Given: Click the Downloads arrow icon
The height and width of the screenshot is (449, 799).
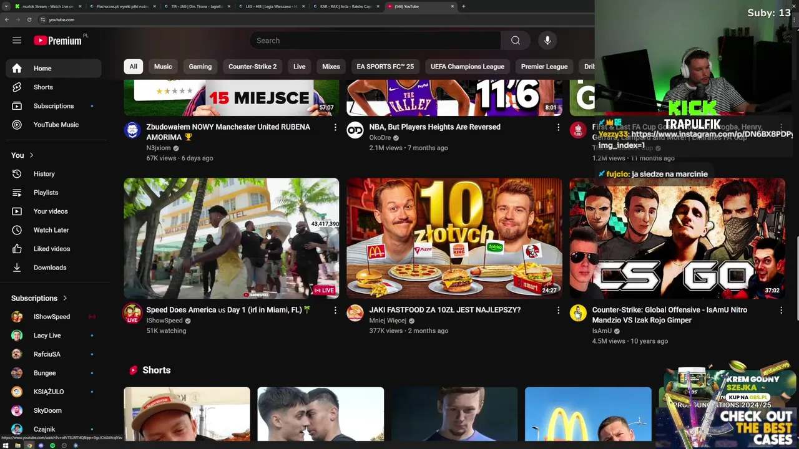Looking at the screenshot, I should pos(17,268).
